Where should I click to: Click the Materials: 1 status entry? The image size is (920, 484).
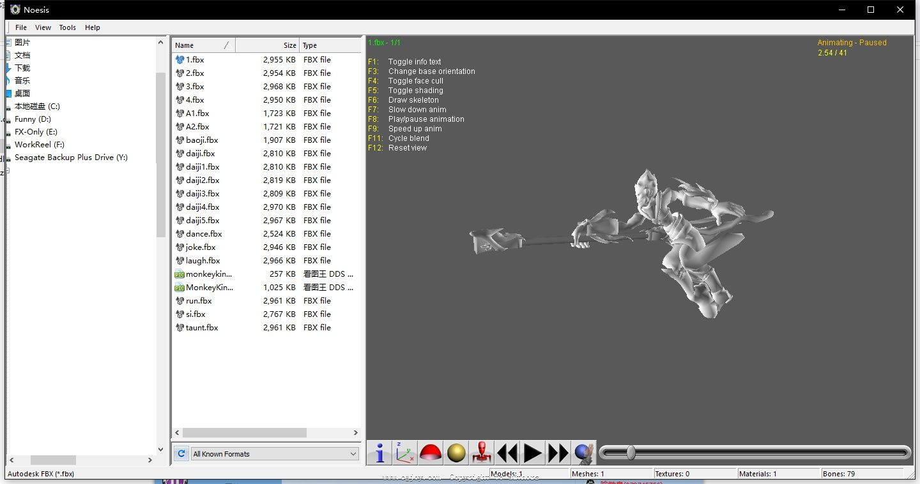coord(778,474)
